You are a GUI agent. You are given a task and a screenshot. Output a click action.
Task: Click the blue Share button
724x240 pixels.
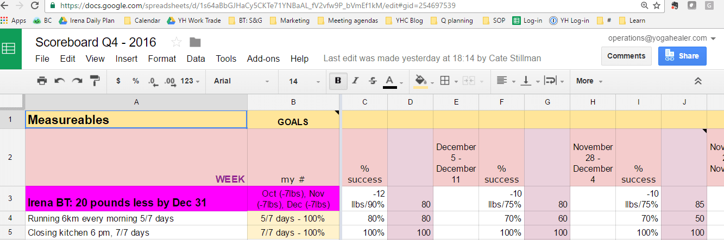point(682,56)
